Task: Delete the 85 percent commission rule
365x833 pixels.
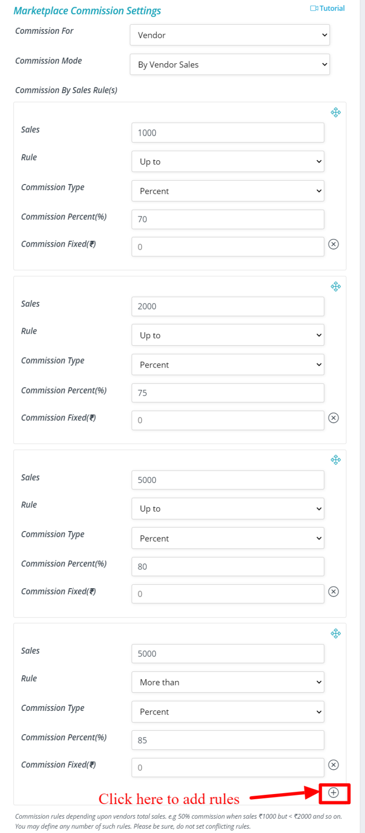Action: [334, 765]
